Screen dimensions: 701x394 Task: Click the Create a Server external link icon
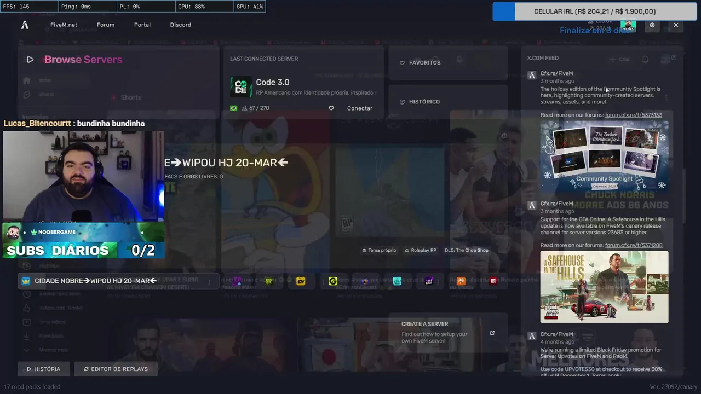tap(492, 333)
